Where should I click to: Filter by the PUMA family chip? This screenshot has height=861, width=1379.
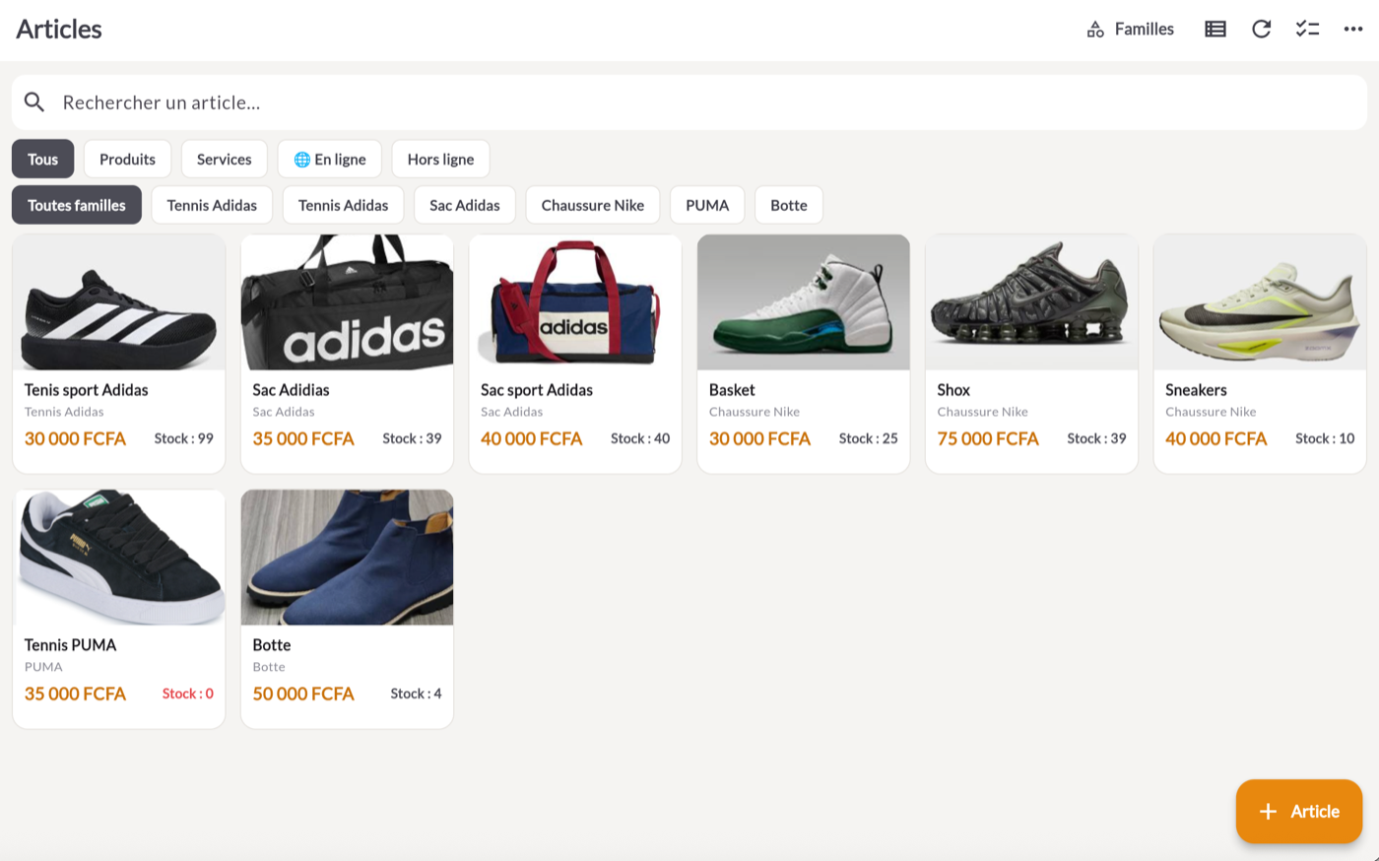coord(707,206)
